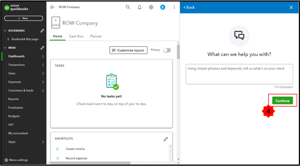The width and height of the screenshot is (300, 166).
Task: Open the Reports menu item
Action: click(x=14, y=99)
